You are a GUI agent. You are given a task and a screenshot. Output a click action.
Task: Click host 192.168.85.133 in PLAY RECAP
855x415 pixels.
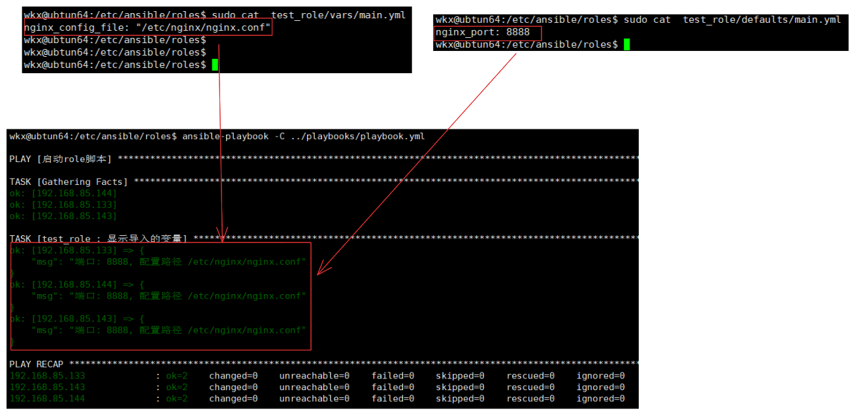47,376
